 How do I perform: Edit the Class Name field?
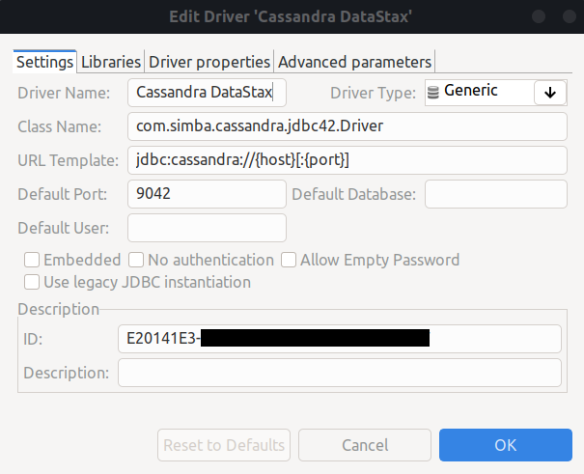click(x=348, y=126)
